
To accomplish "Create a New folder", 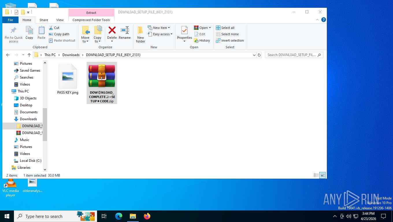I will [x=140, y=35].
